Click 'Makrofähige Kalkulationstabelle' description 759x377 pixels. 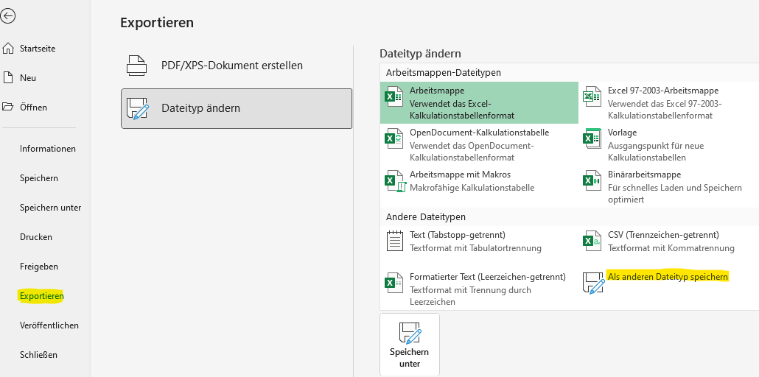(x=472, y=187)
